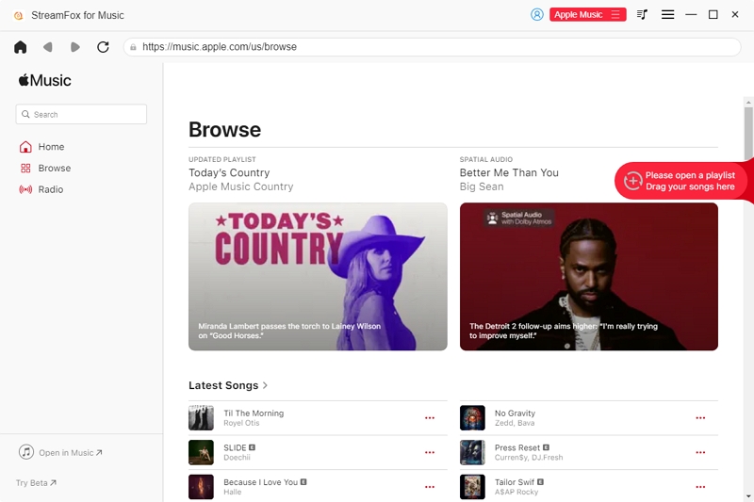Play the Press Reset album thumbnail

(472, 452)
